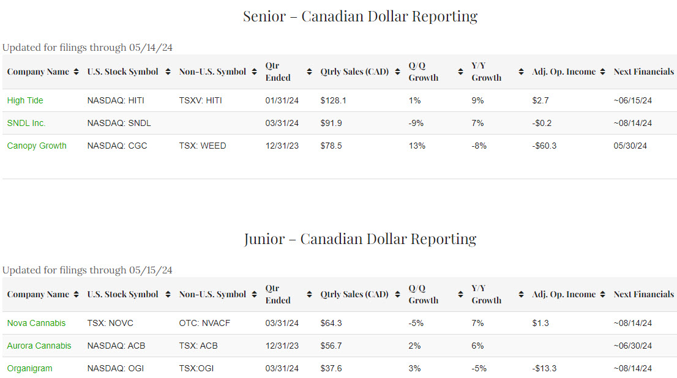The height and width of the screenshot is (378, 677).
Task: Open the High Tide company link
Action: 25,100
